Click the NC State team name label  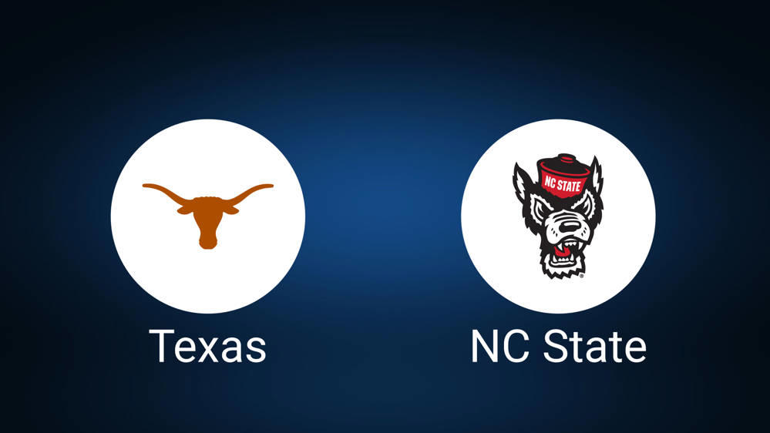click(x=558, y=346)
